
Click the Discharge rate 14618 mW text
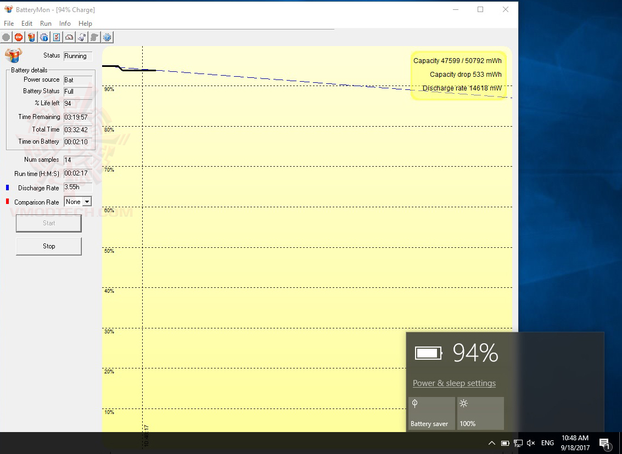462,88
